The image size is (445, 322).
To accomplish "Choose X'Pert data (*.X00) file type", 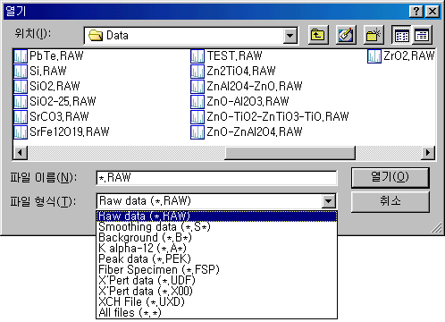I will coord(216,292).
